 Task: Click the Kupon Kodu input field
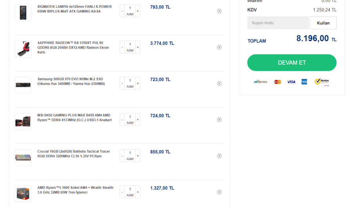(278, 23)
